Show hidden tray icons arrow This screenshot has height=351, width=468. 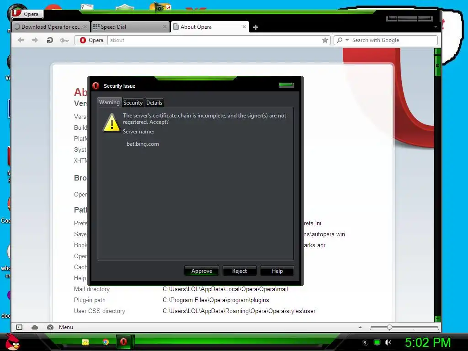pyautogui.click(x=365, y=343)
